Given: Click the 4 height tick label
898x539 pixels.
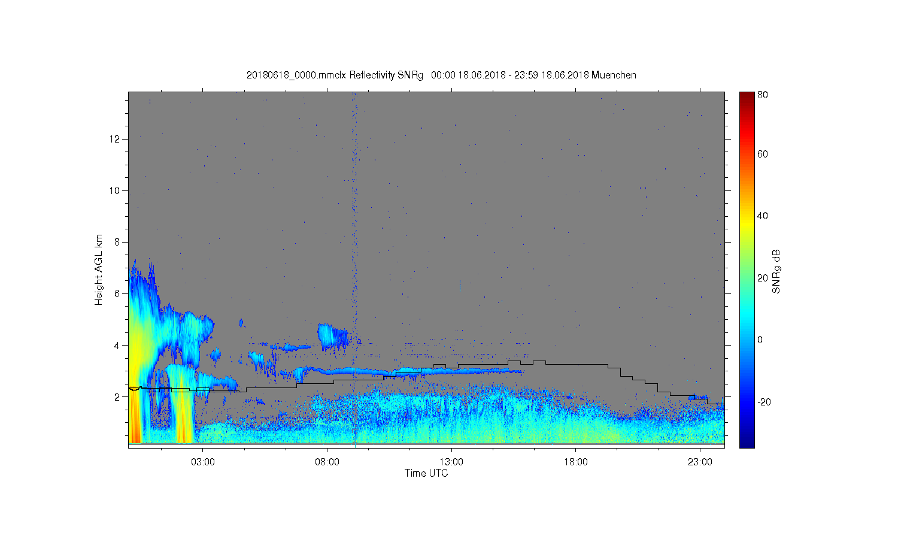Looking at the screenshot, I should 118,345.
